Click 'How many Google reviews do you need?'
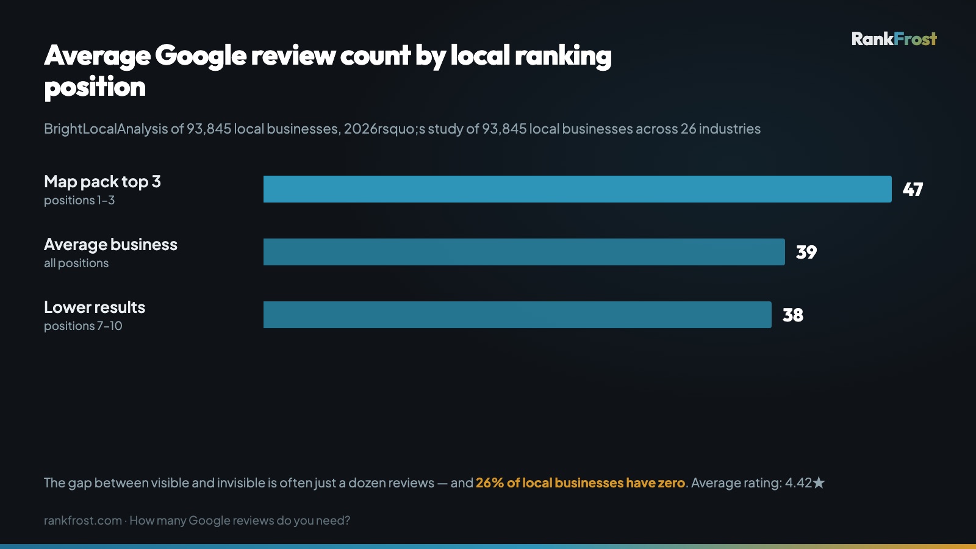The height and width of the screenshot is (549, 976). coord(240,520)
